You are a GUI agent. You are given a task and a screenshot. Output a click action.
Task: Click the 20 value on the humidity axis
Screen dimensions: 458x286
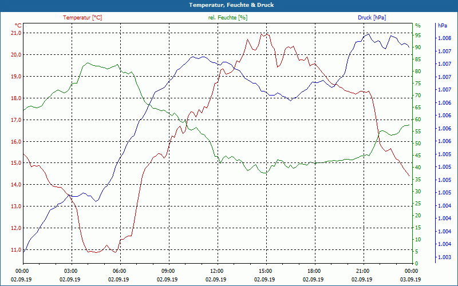click(x=418, y=216)
